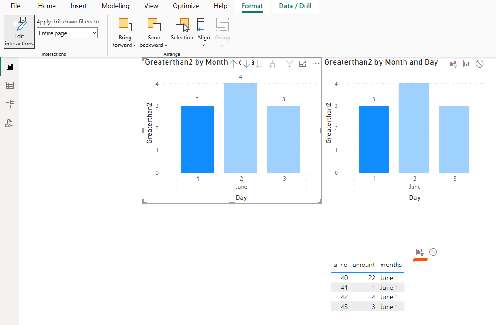Image resolution: width=496 pixels, height=325 pixels.
Task: Select day 1 bar in right chart
Action: (374, 139)
